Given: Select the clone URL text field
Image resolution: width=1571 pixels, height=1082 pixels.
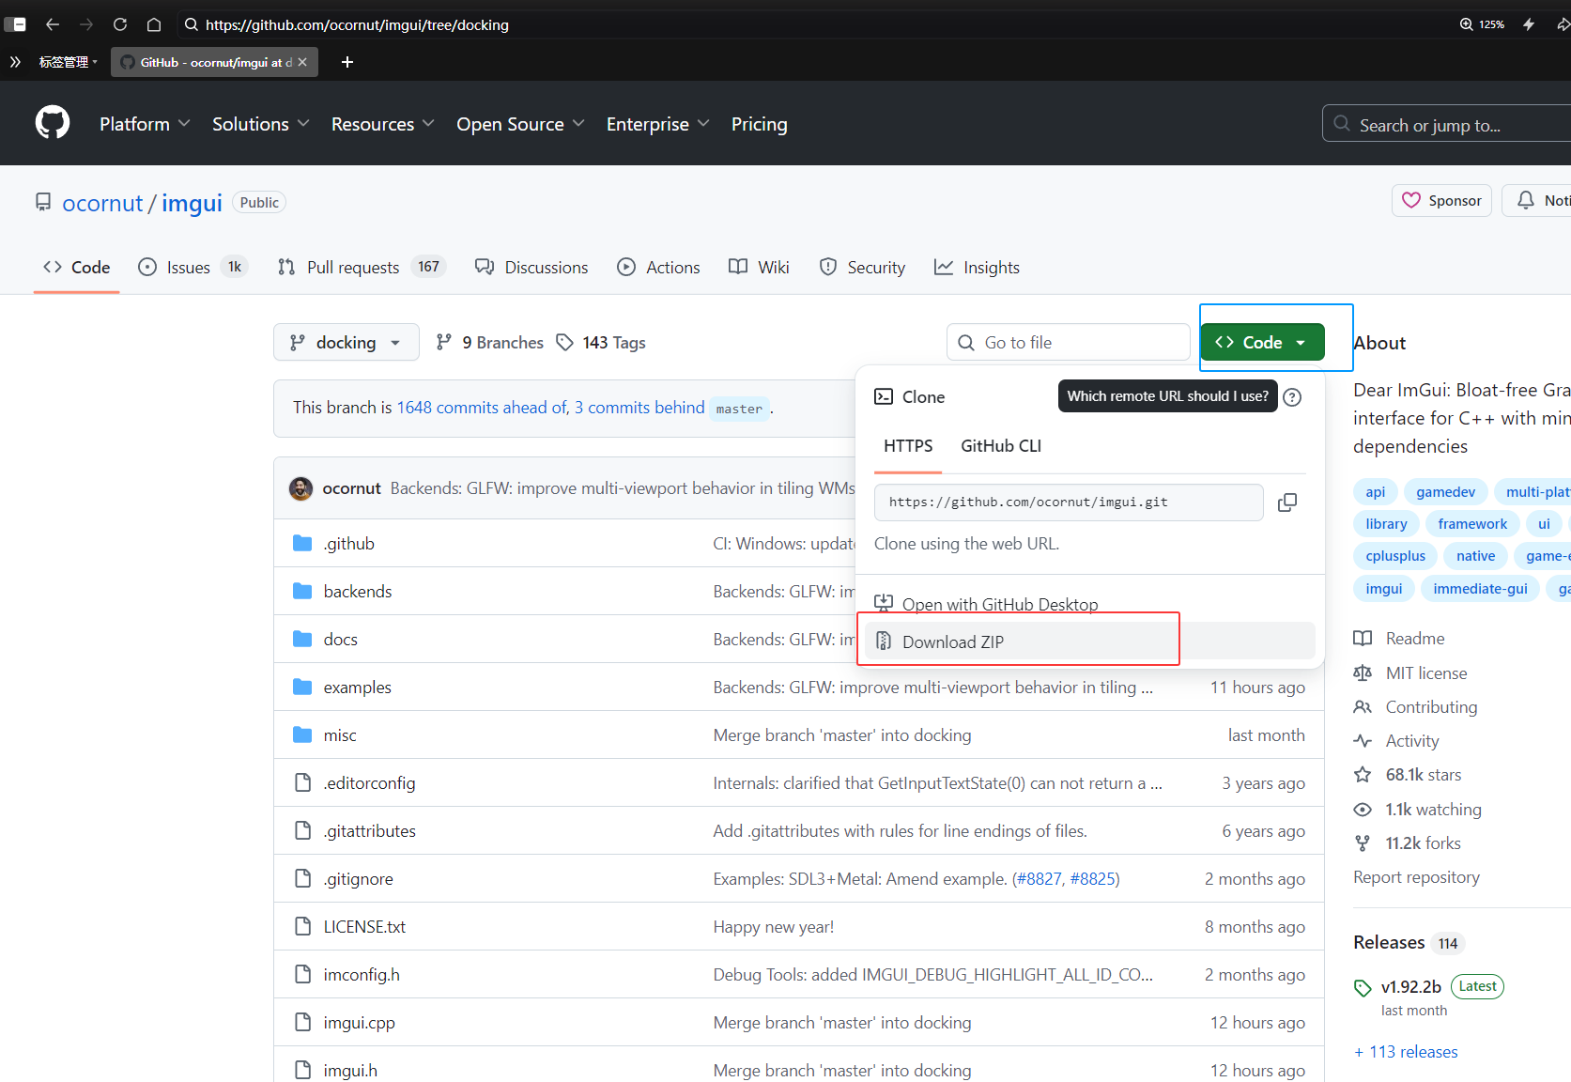Looking at the screenshot, I should click(x=1069, y=502).
